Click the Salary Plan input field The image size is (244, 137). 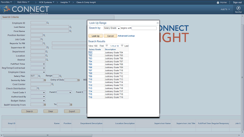[x=34, y=76]
